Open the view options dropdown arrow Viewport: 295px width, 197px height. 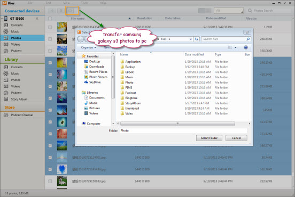(235, 47)
